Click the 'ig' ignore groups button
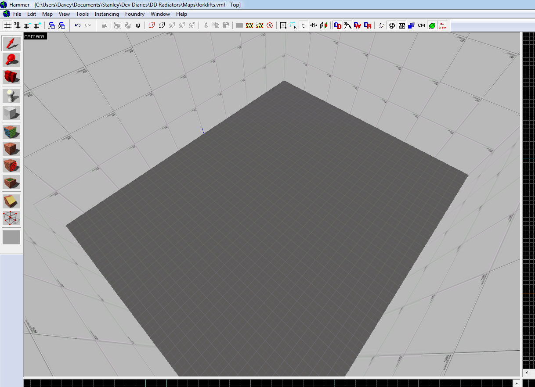Image resolution: width=535 pixels, height=387 pixels. coord(138,25)
